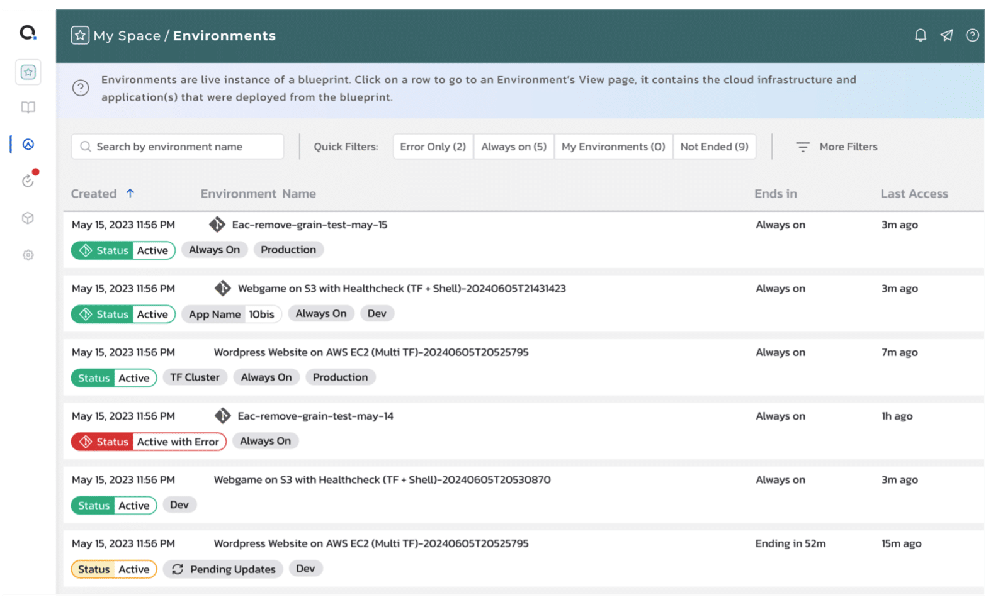Open the blueprint catalog book icon in sidebar
Screen dimensions: 998x607
[x=28, y=108]
